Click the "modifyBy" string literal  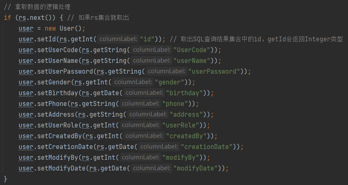180,158
